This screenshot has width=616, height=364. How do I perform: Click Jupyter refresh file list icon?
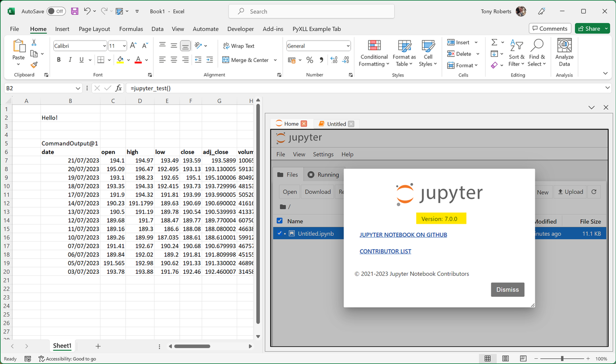(594, 192)
